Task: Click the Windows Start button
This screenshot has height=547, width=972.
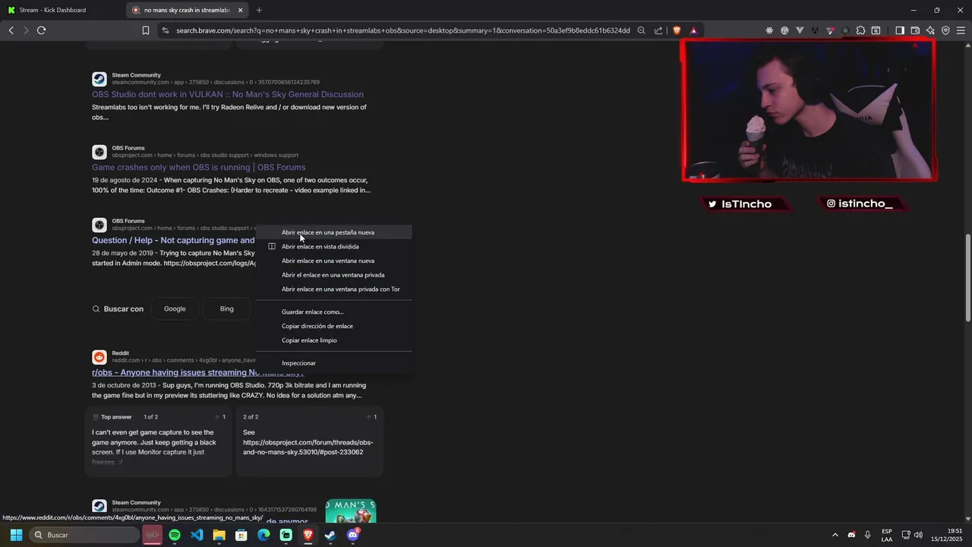Action: click(16, 535)
